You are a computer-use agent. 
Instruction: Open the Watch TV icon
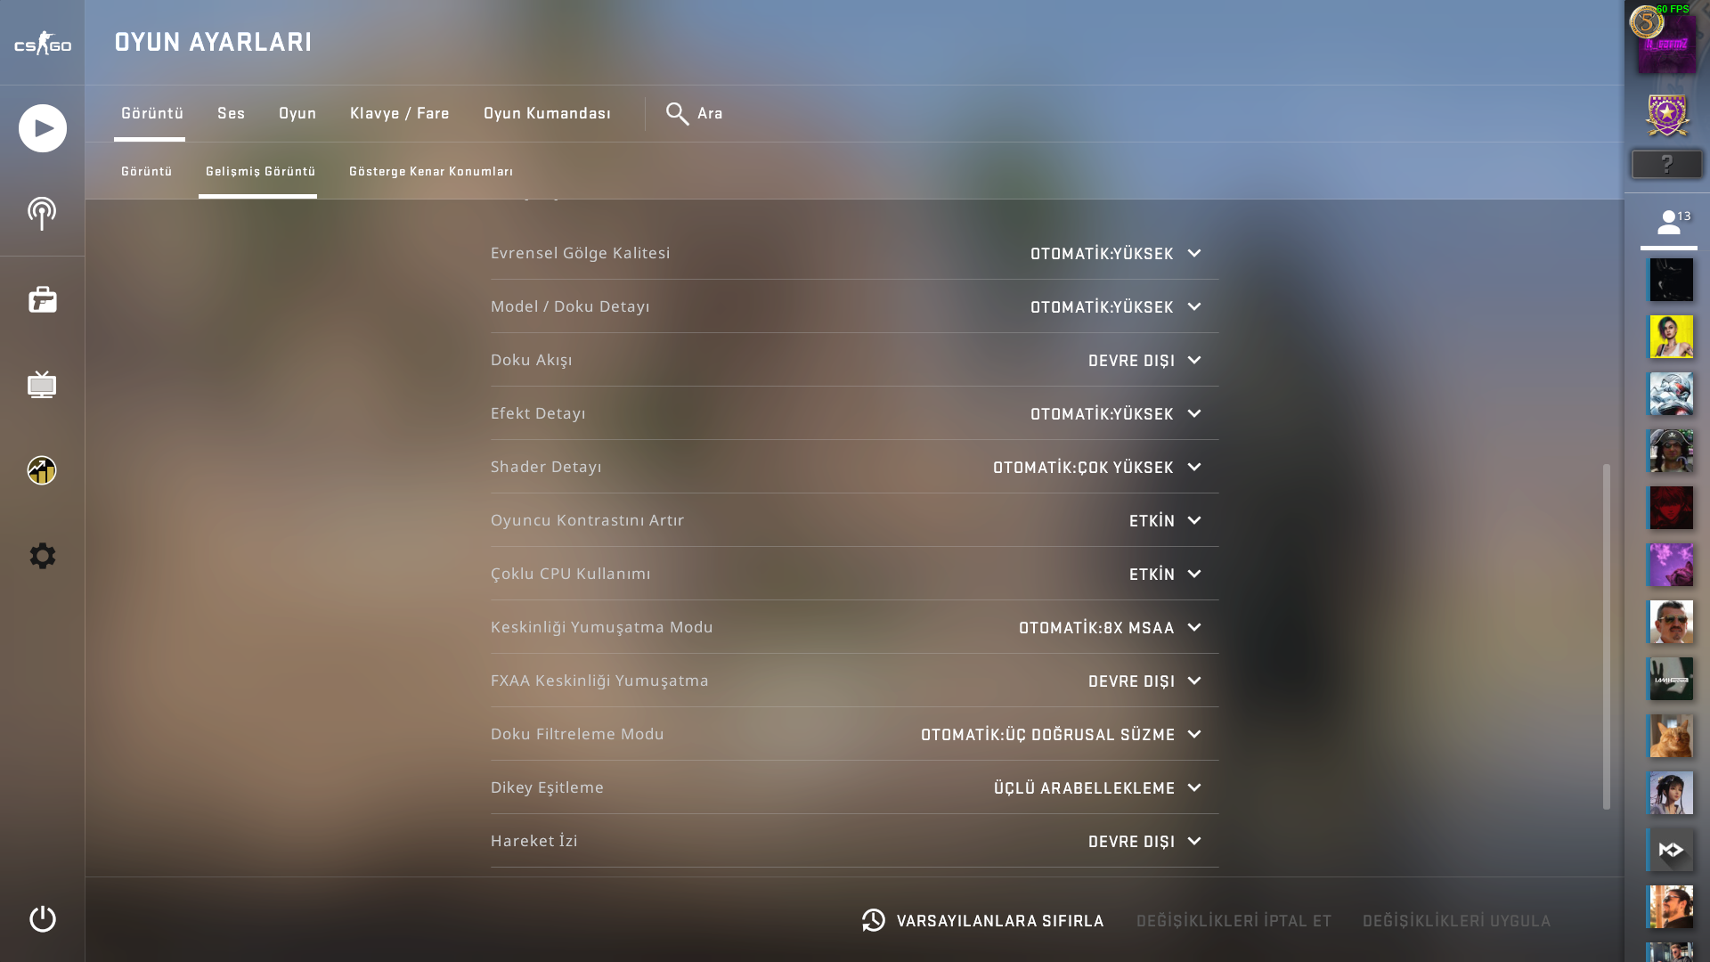[42, 385]
